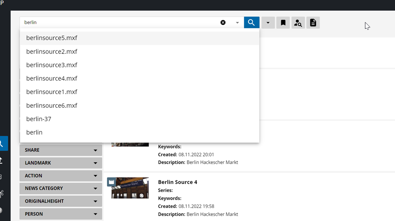Click the document icon in search toolbar
Viewport: 395px width, 221px height.
tap(313, 23)
